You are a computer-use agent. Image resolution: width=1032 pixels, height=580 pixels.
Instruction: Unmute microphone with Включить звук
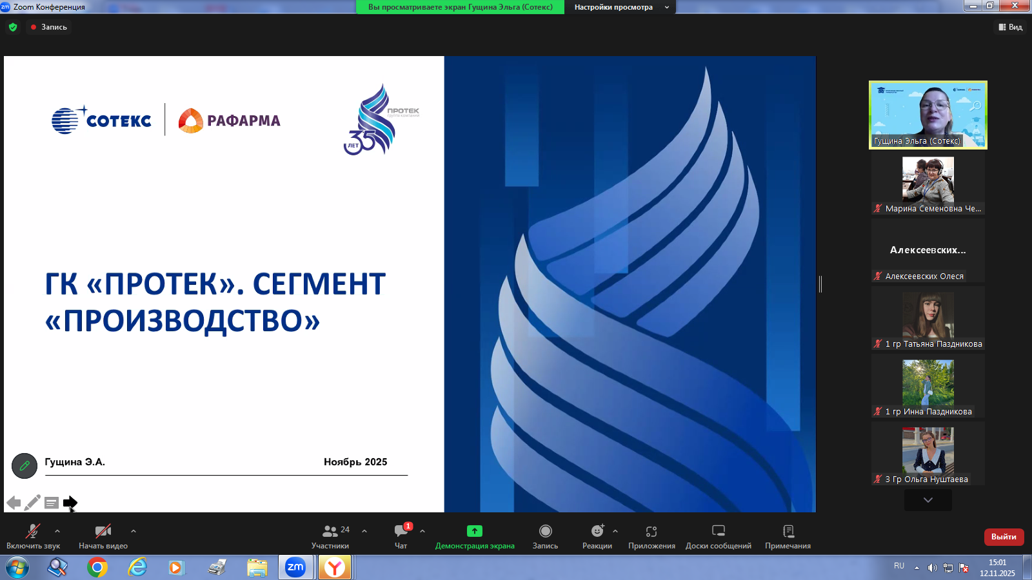coord(32,531)
